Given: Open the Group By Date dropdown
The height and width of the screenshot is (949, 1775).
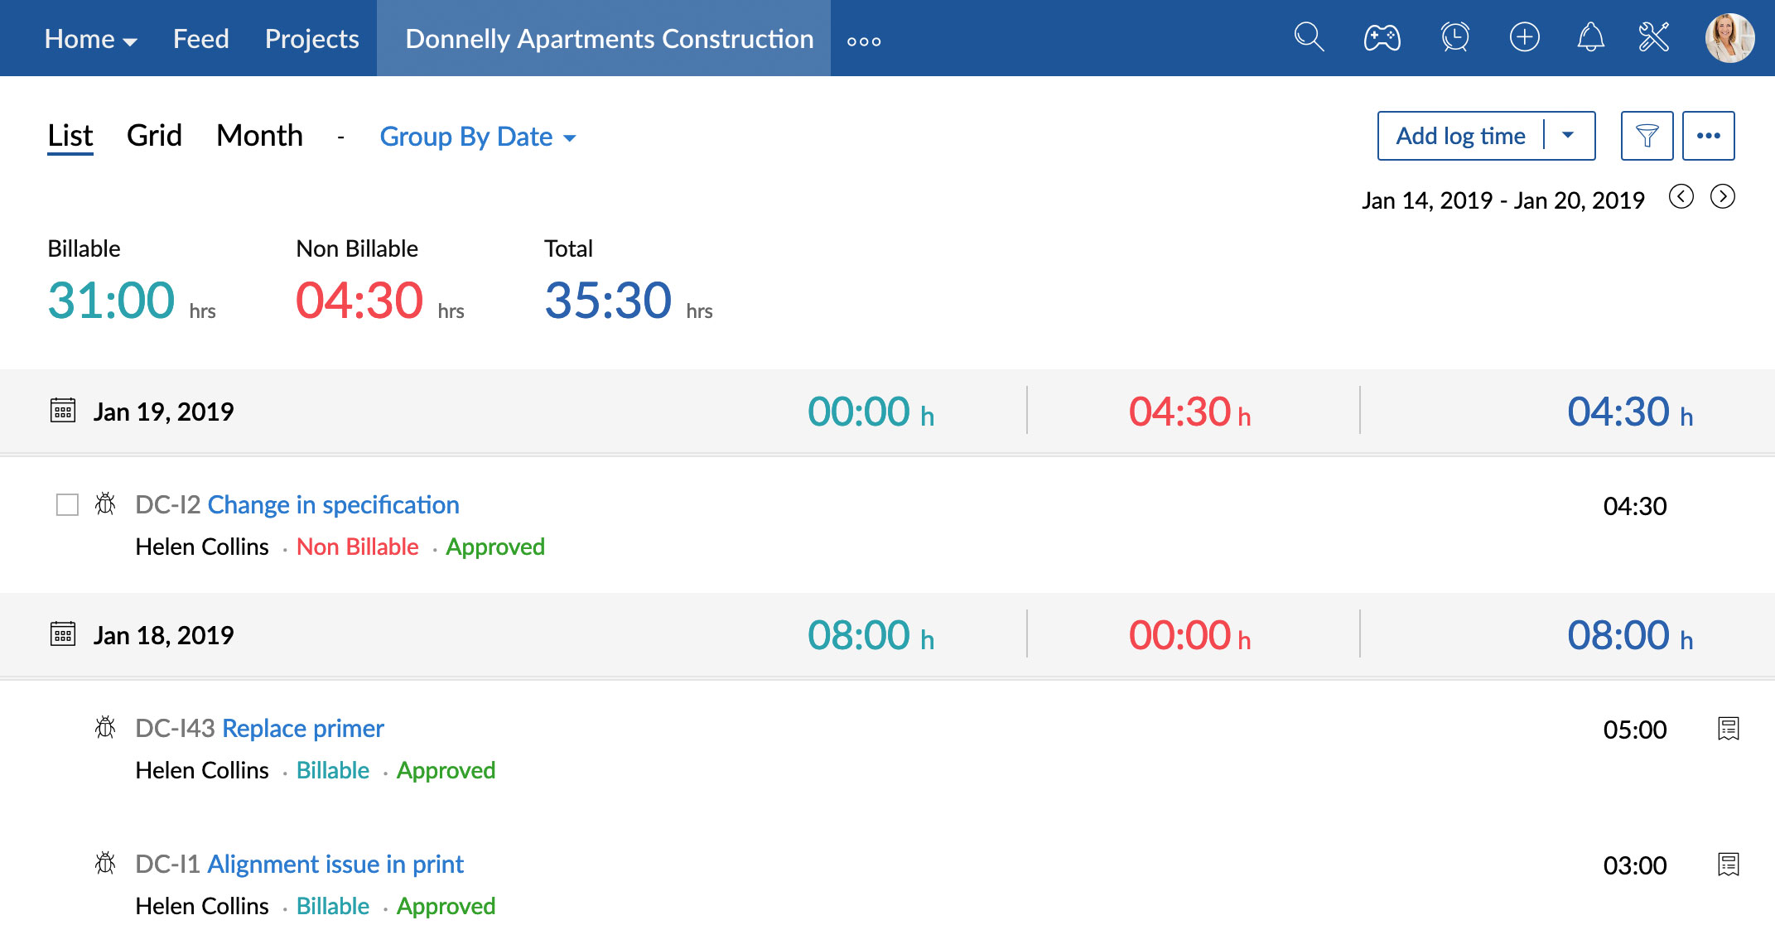Looking at the screenshot, I should [477, 137].
